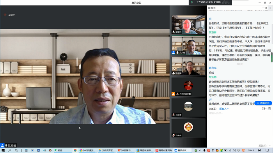
Task: Expand the 所有人 recipient dropdown
Action: pos(224,109)
